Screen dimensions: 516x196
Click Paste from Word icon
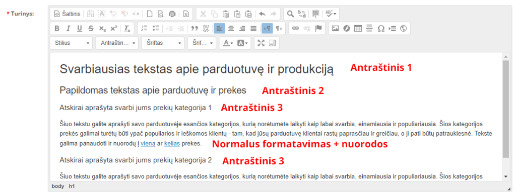248,14
